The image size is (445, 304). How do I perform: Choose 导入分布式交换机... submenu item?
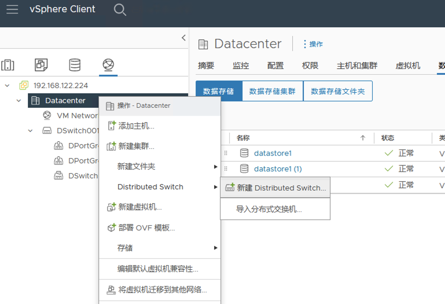coord(275,209)
